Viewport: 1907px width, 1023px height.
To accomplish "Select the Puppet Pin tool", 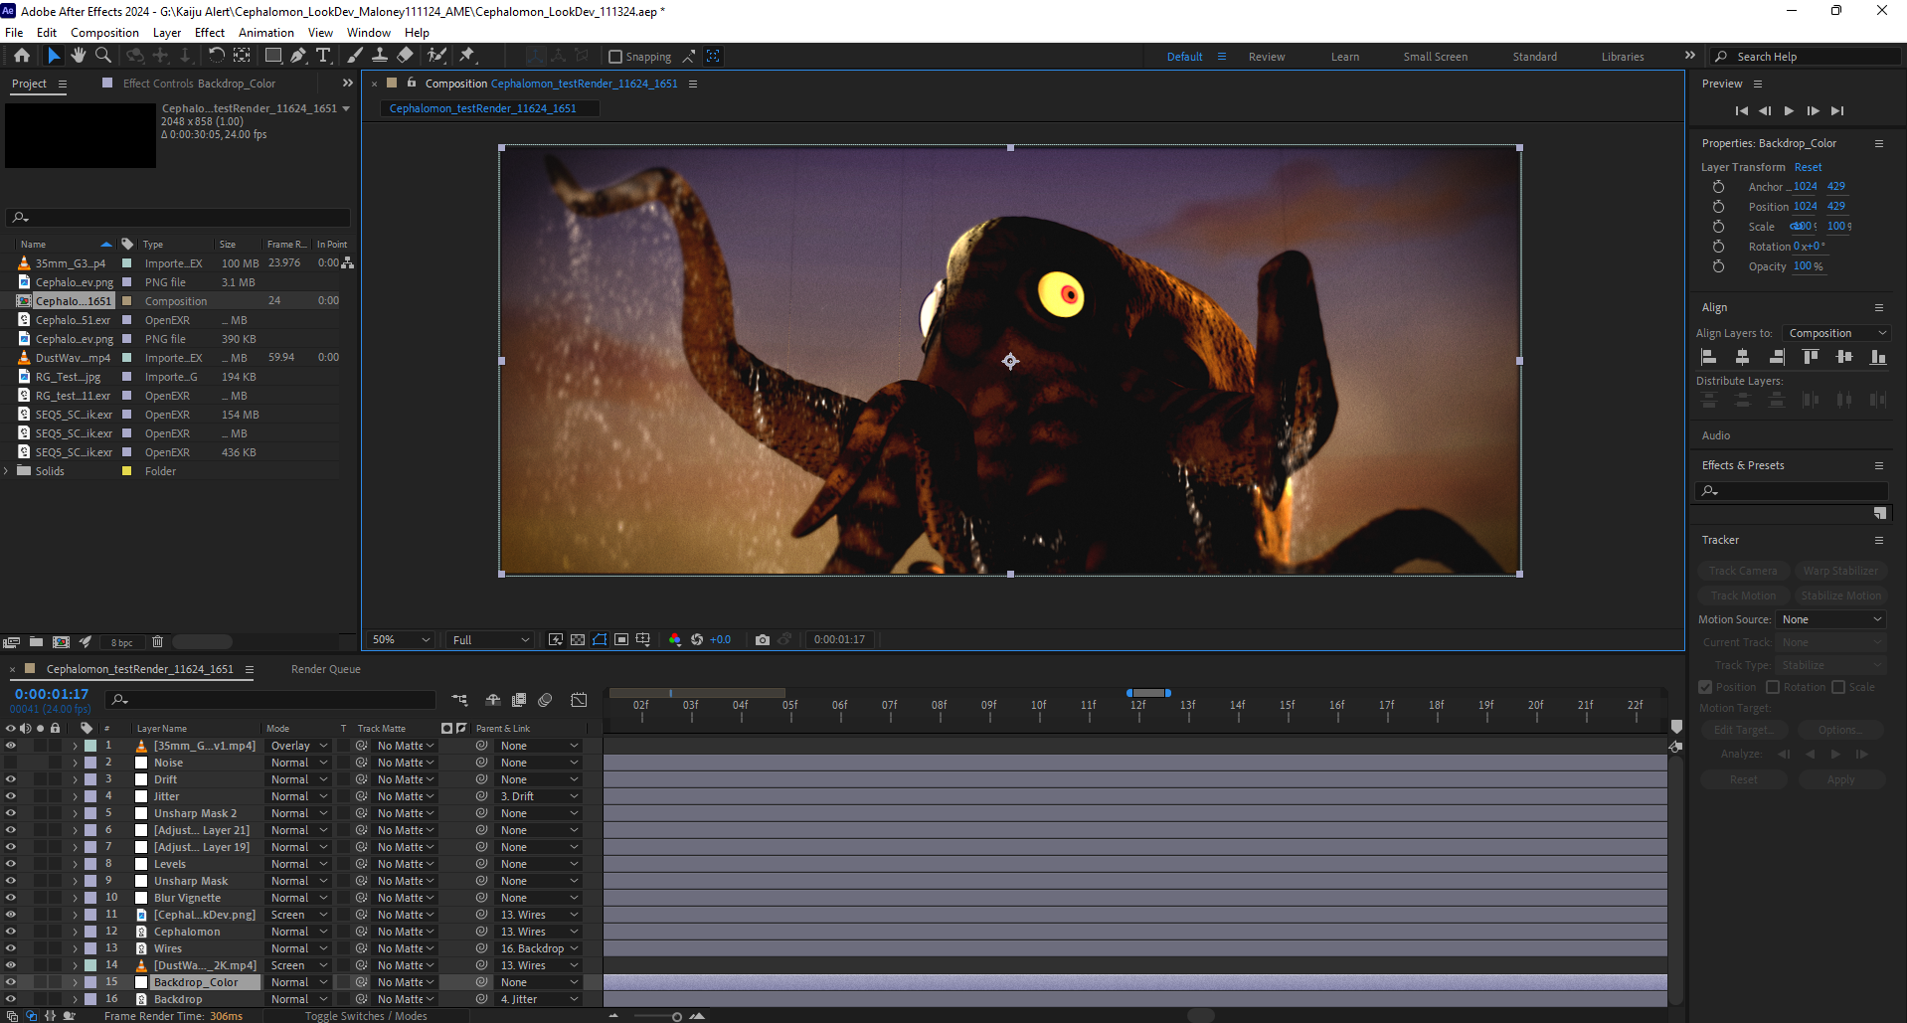I will (x=467, y=56).
